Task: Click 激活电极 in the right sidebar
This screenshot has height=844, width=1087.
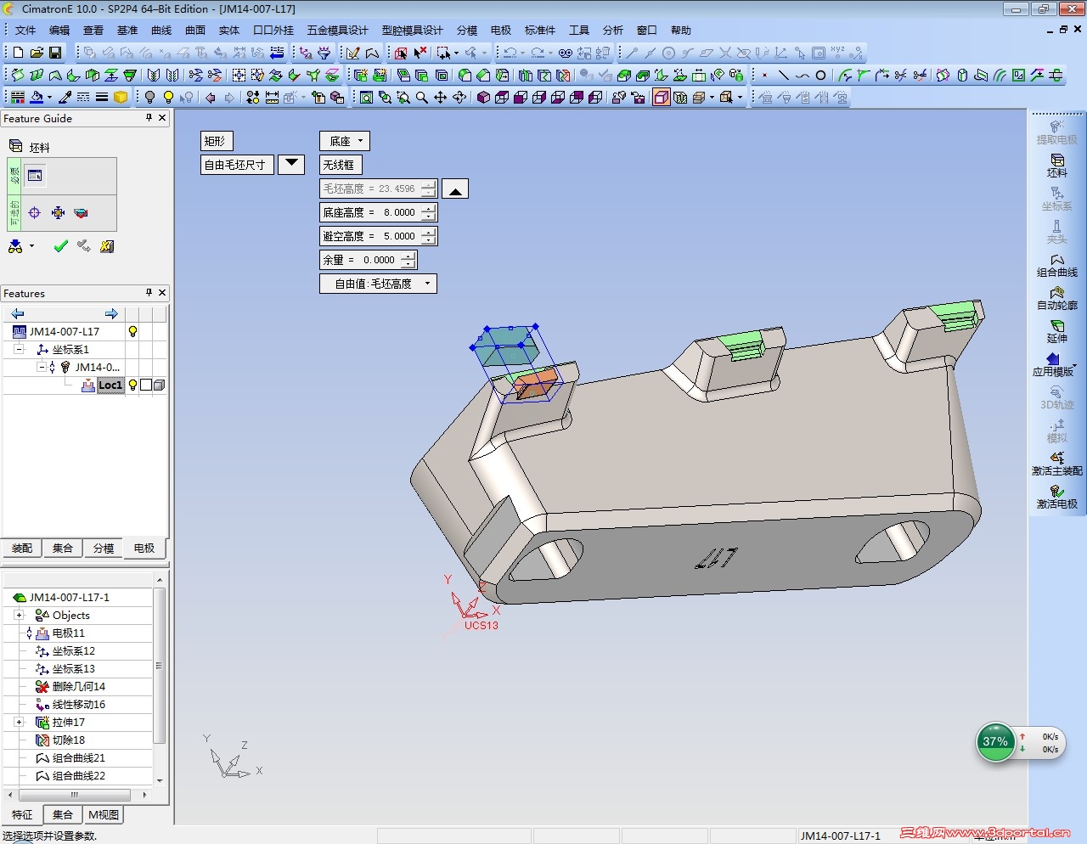Action: coord(1056,497)
